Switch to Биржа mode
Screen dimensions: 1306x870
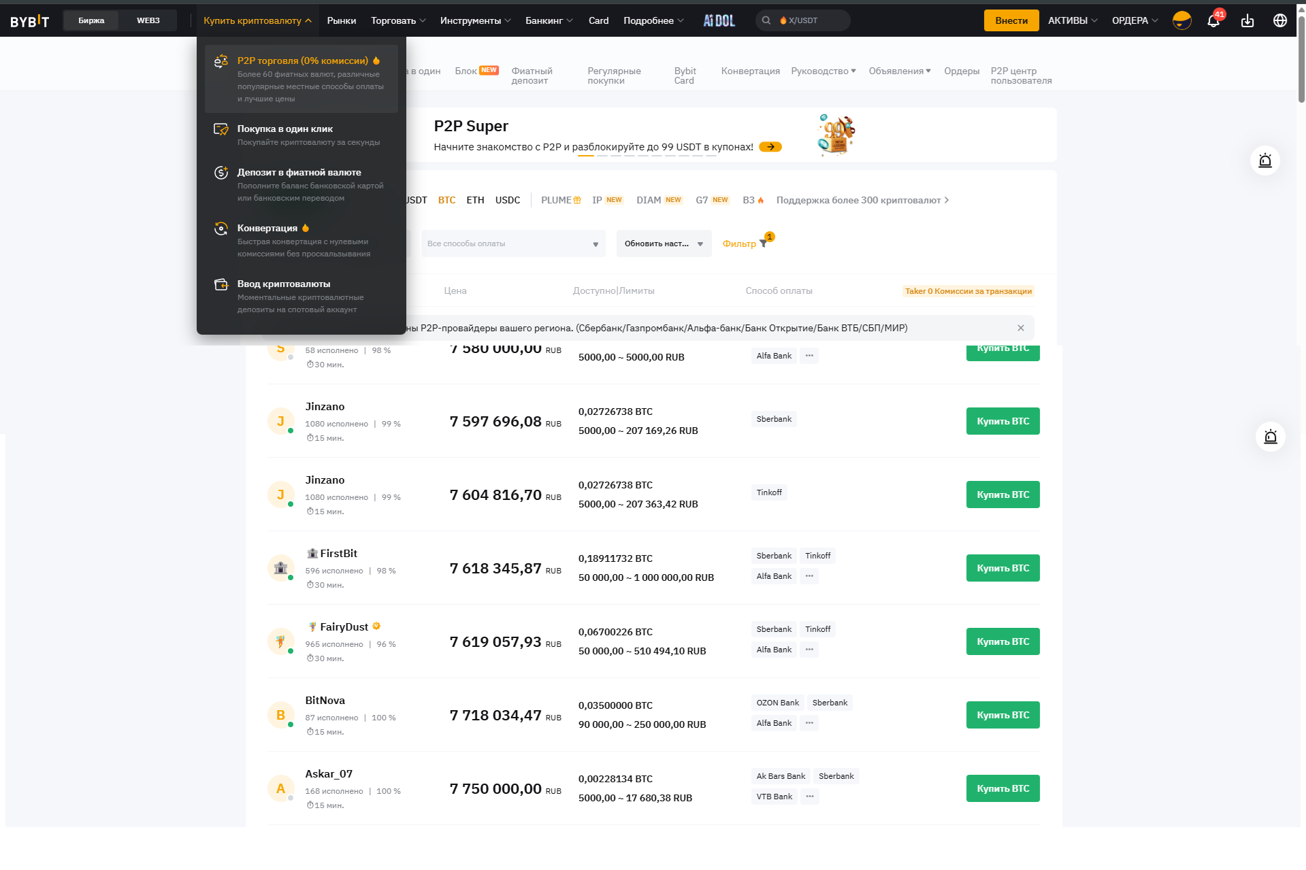(x=91, y=20)
